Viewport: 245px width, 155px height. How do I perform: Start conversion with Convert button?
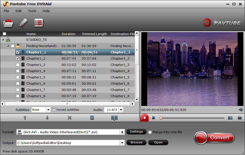[x=214, y=137]
